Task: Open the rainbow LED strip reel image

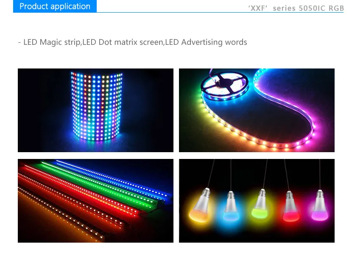Action: pos(257,110)
